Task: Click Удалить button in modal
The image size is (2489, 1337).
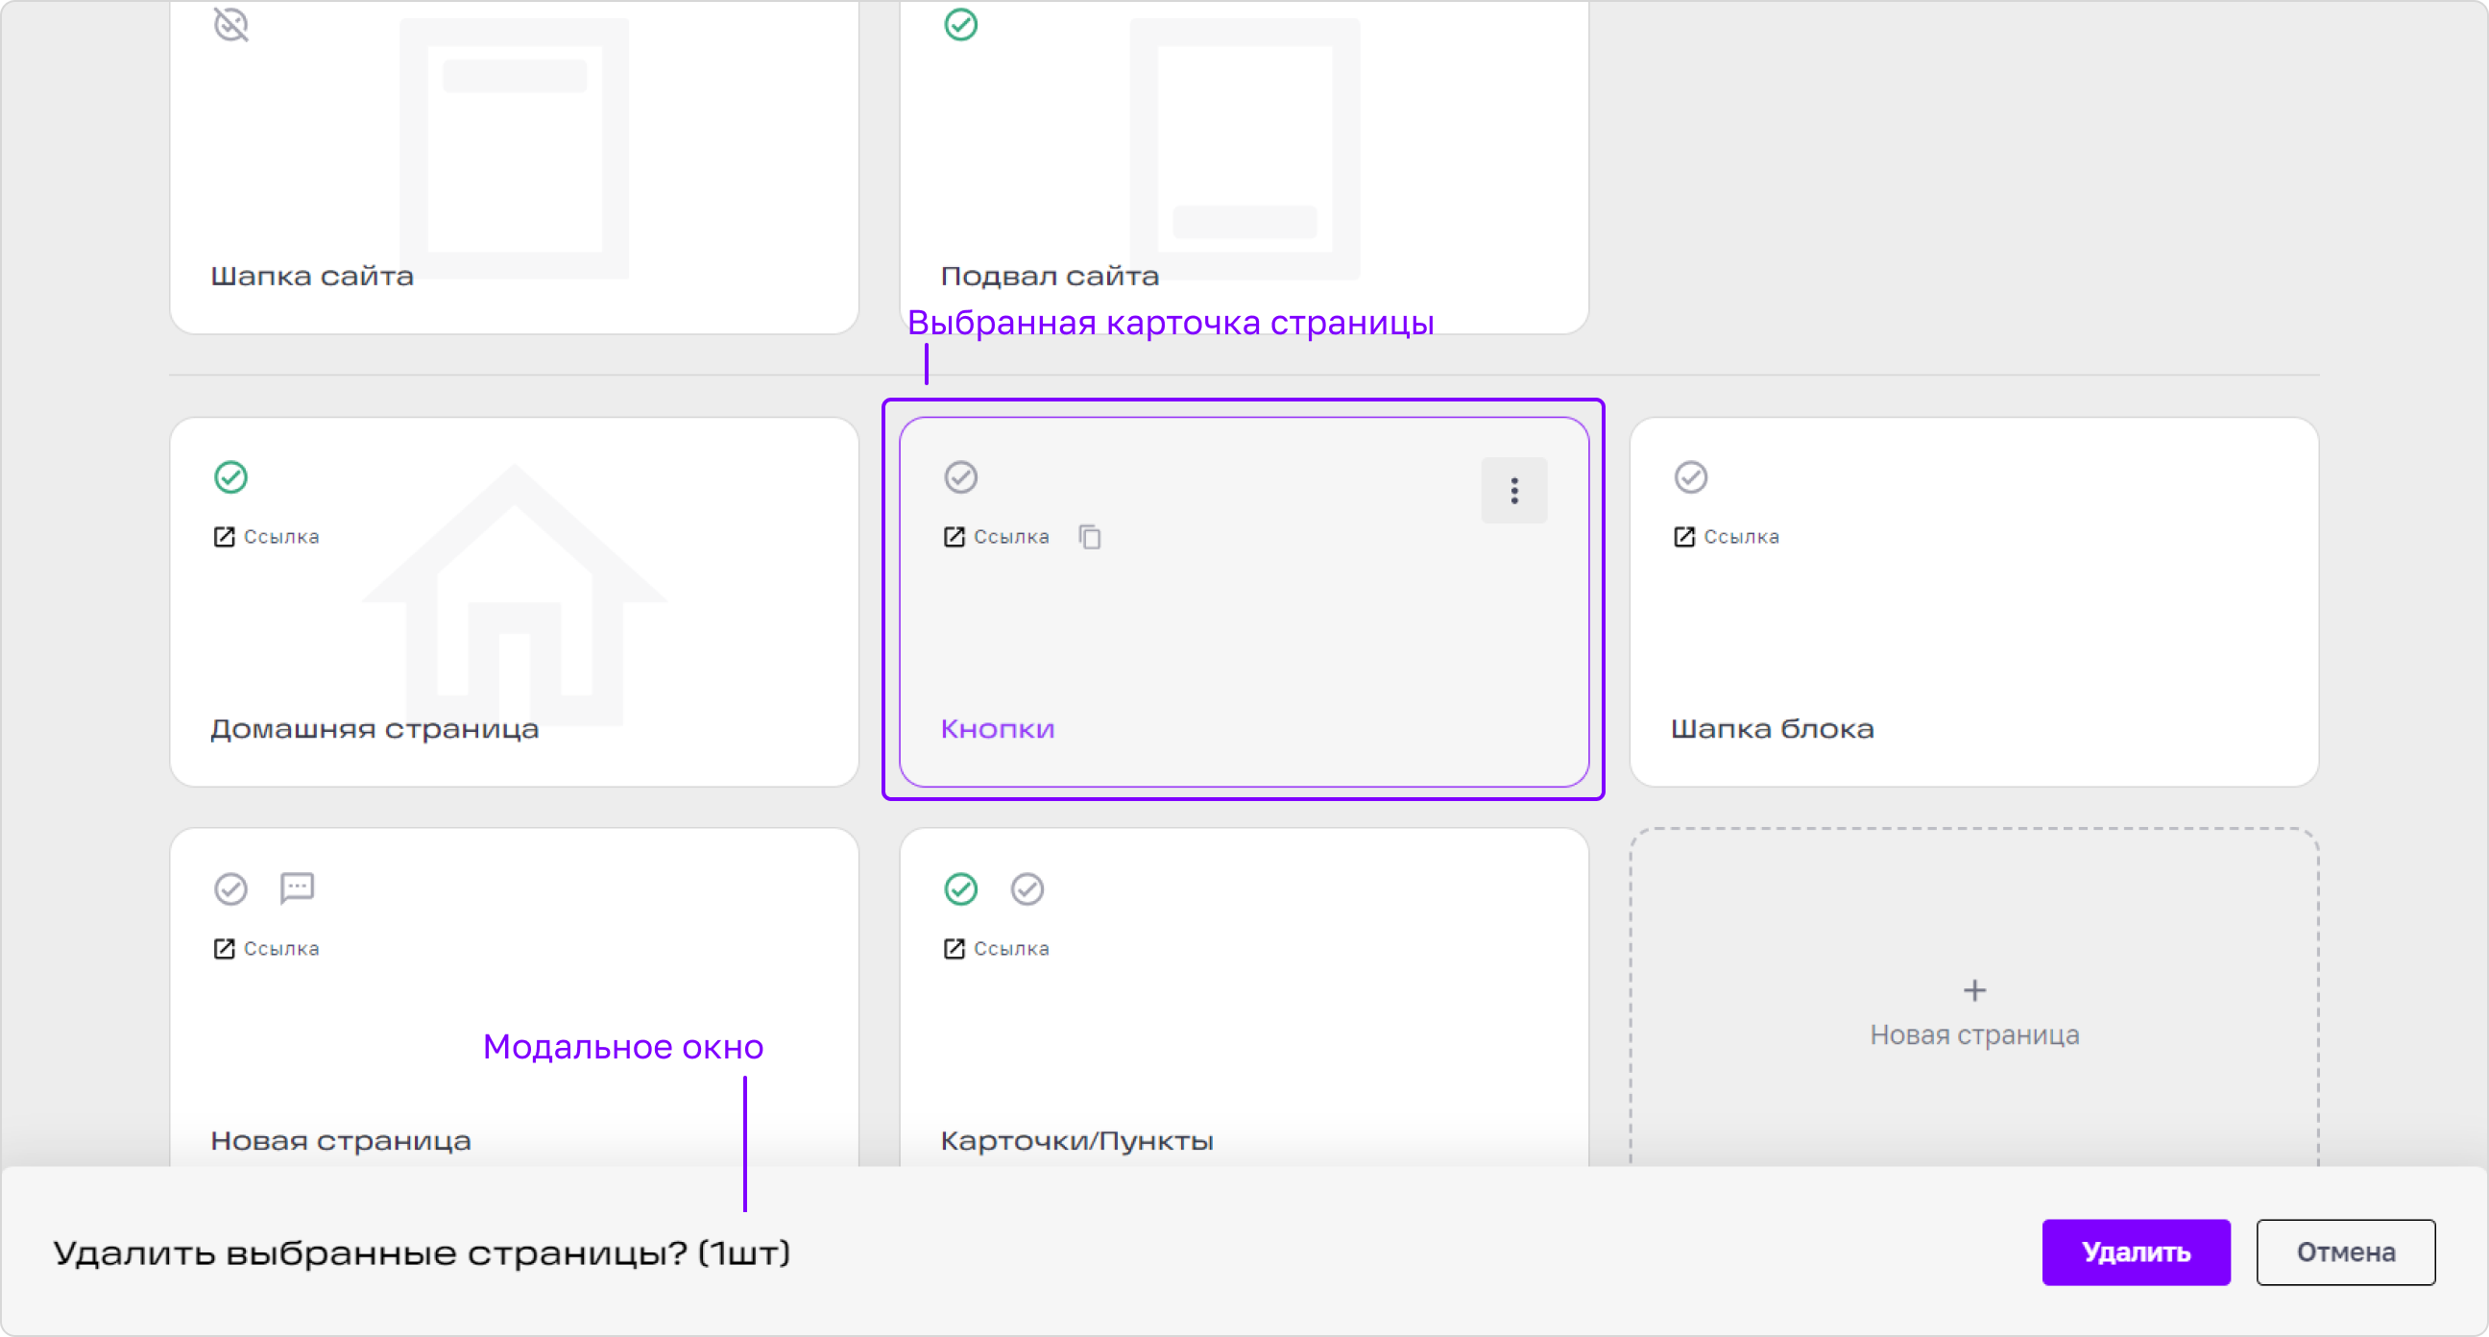Action: pyautogui.click(x=2136, y=1252)
